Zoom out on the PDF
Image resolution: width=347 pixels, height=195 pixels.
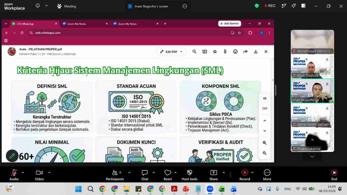point(265,153)
